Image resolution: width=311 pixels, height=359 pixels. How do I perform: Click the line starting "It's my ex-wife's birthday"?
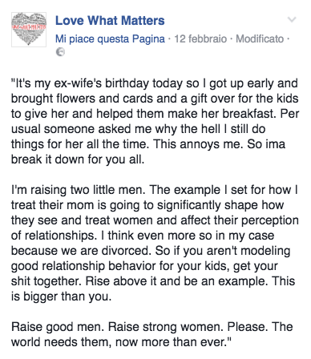(x=154, y=83)
